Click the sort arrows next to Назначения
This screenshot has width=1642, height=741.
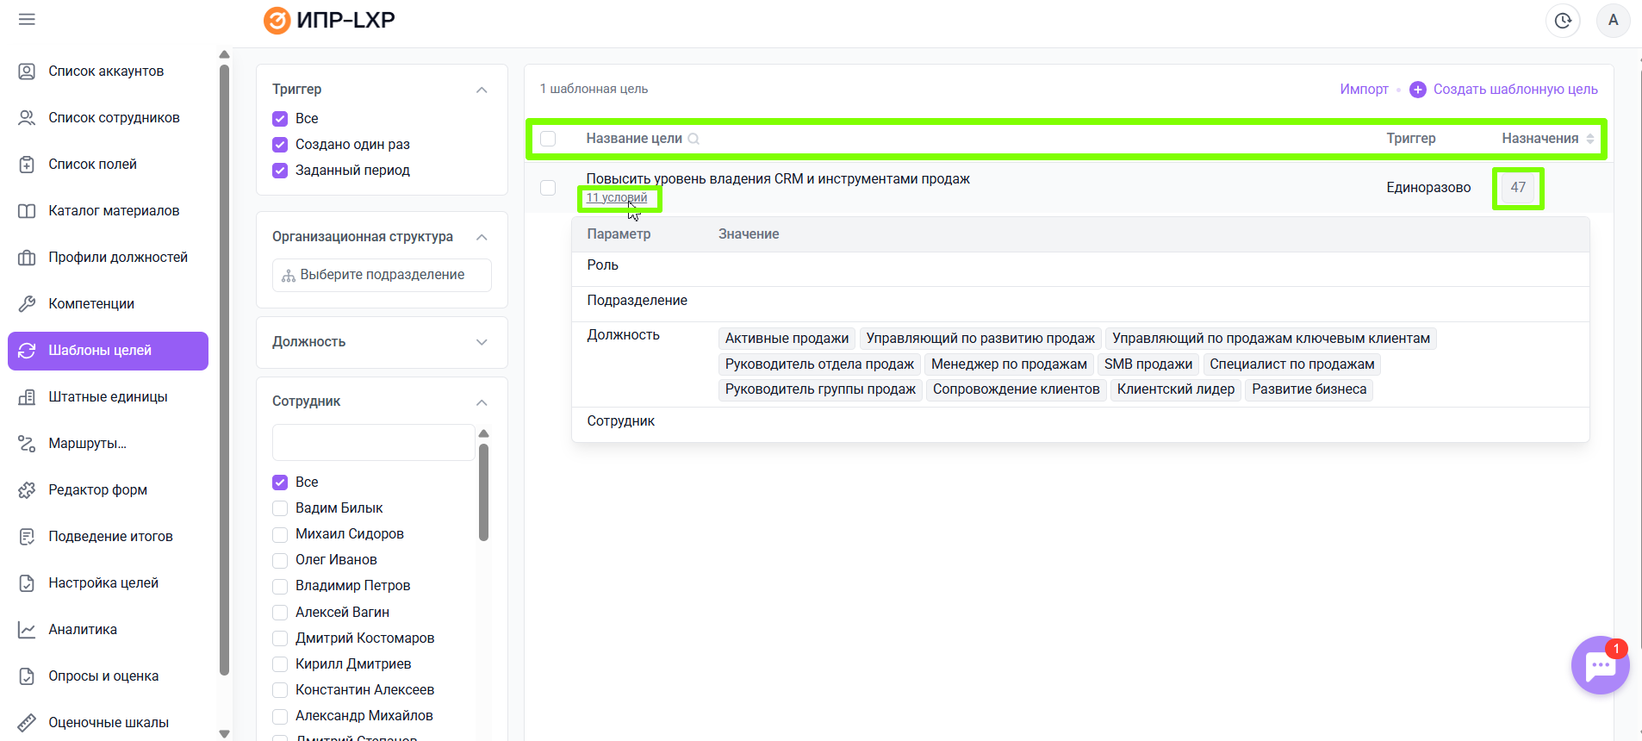click(x=1590, y=139)
